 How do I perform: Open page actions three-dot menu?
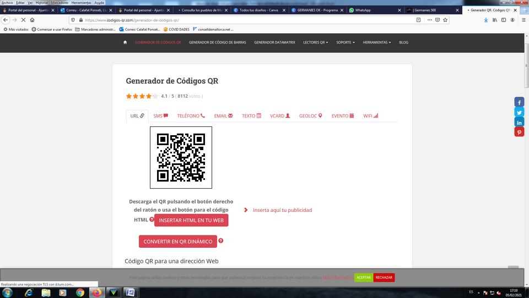(x=429, y=20)
